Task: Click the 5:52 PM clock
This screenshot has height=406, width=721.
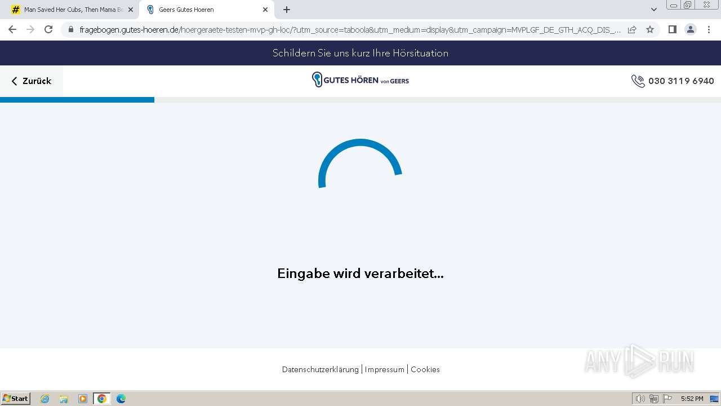Action: pyautogui.click(x=692, y=399)
